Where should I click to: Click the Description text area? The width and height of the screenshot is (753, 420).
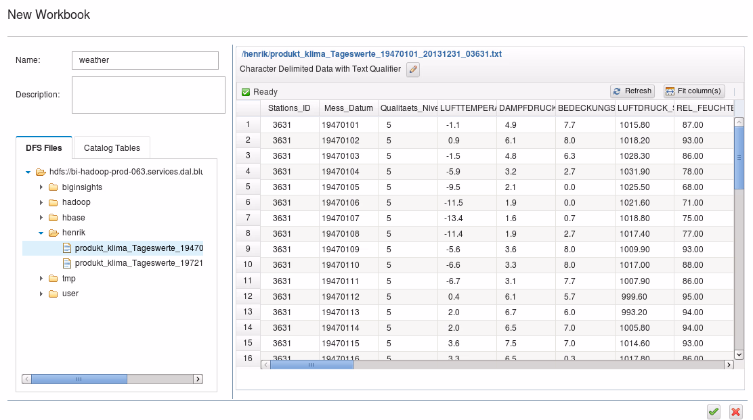click(148, 95)
